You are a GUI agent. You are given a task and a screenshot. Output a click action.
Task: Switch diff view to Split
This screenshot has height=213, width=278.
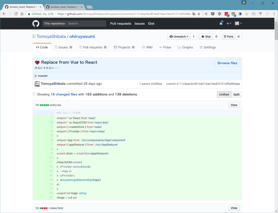click(236, 95)
